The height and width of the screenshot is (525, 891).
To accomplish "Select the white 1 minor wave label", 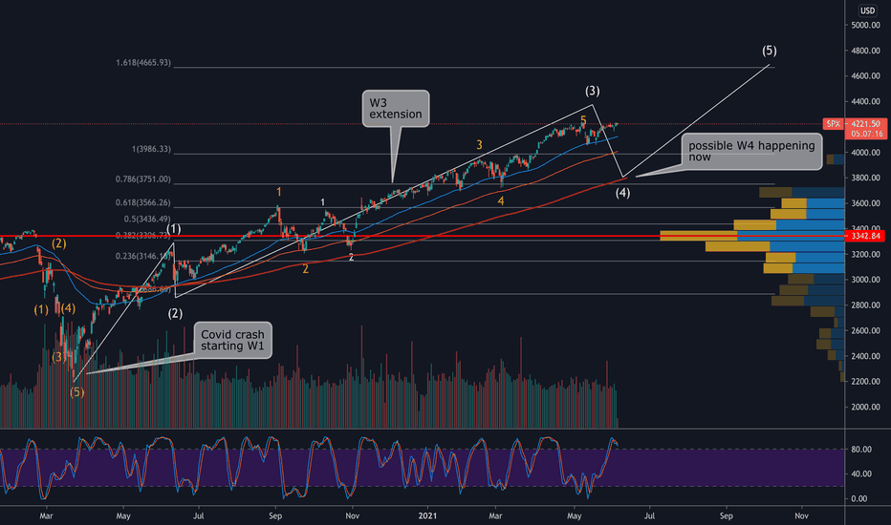I will (x=323, y=202).
